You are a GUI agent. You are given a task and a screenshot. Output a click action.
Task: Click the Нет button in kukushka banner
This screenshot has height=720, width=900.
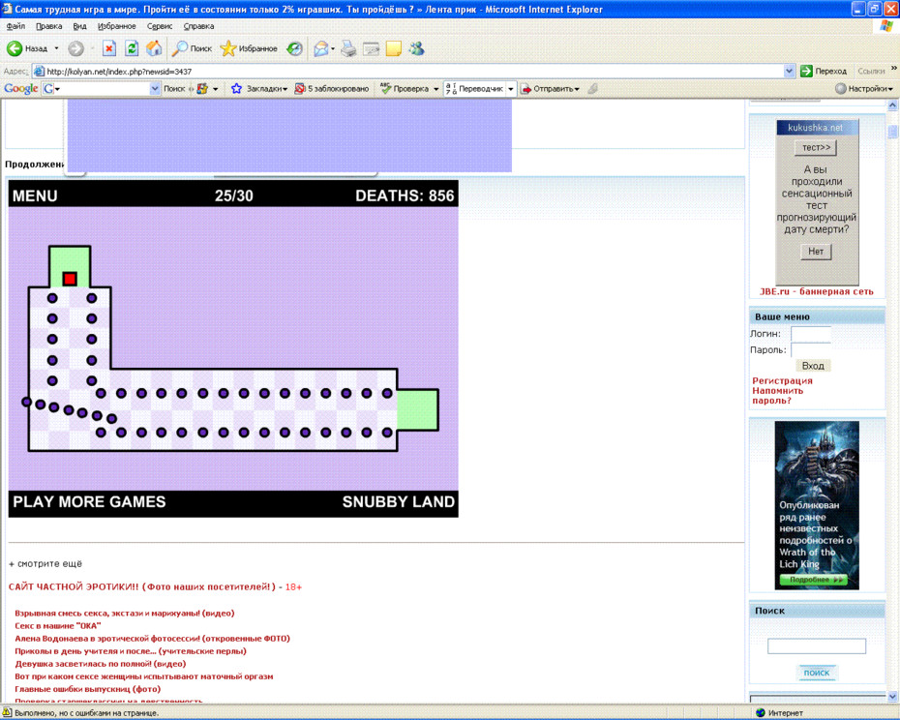(x=816, y=252)
